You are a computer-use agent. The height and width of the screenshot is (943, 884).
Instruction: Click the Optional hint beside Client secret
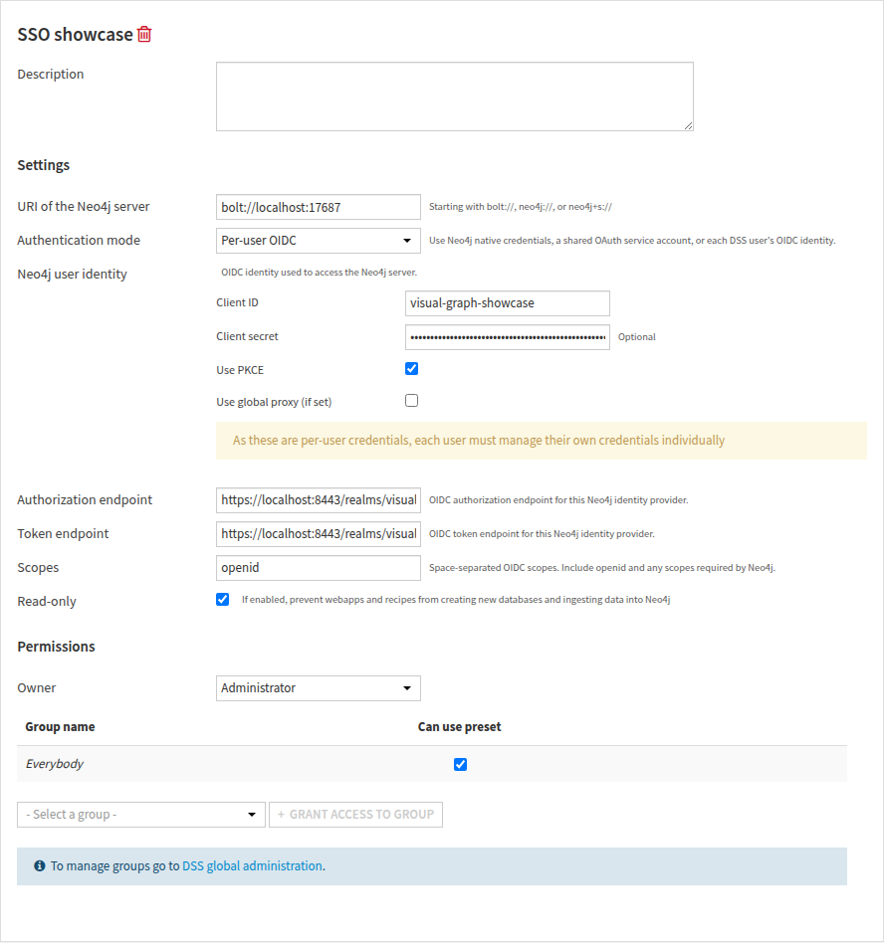[637, 337]
